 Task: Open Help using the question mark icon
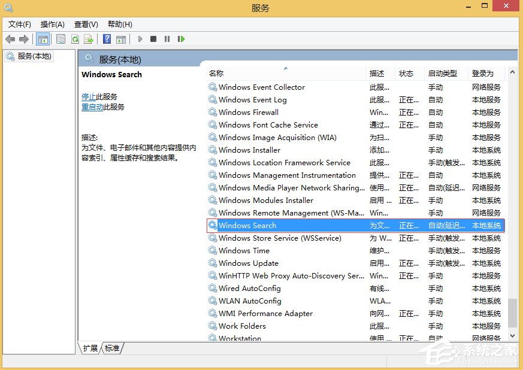point(106,38)
